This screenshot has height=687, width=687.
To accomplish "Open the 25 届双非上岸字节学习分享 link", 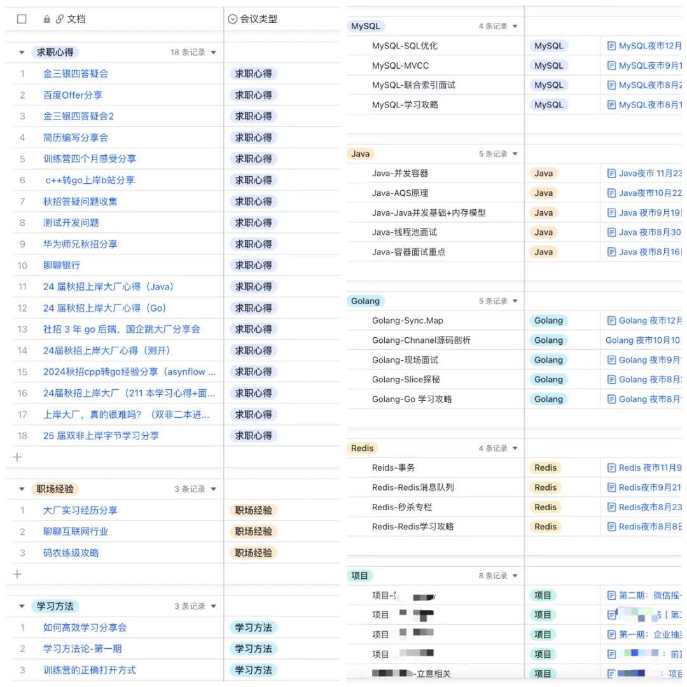I will (101, 436).
